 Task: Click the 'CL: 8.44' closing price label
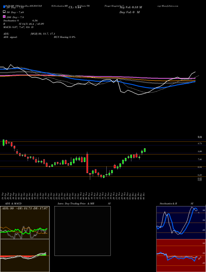point(75,7)
